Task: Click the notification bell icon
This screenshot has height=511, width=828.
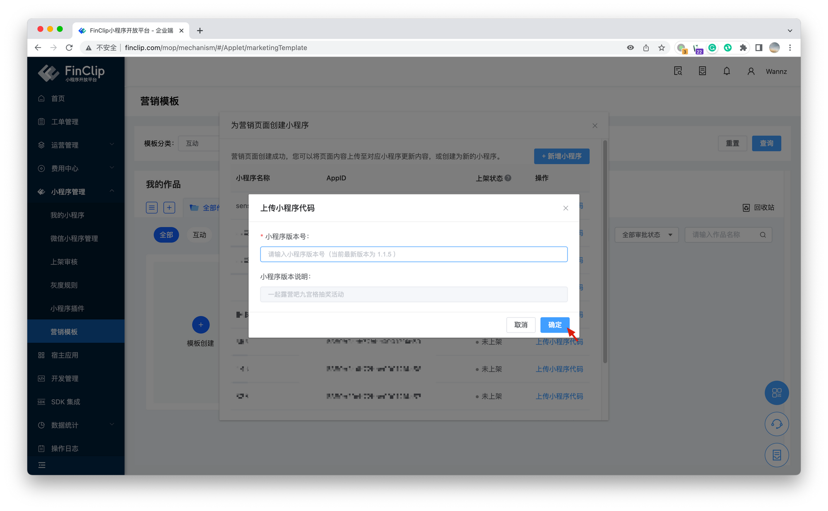Action: 727,71
